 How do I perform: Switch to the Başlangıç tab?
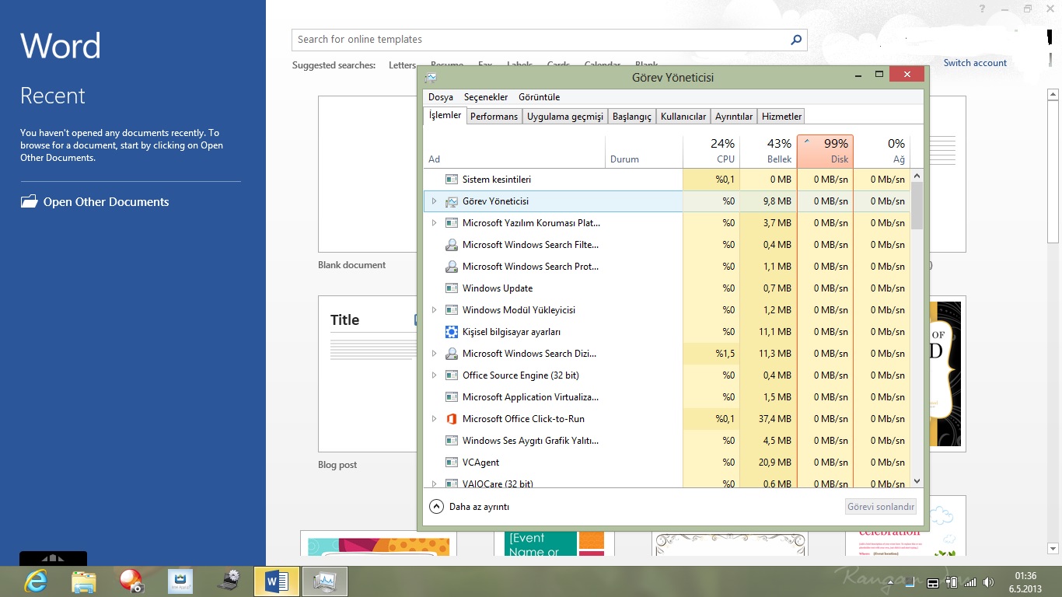(632, 117)
